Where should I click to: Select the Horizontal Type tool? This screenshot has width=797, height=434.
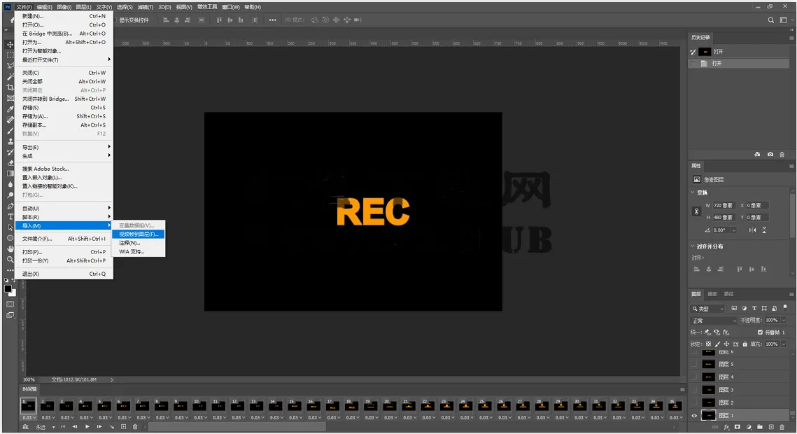click(x=10, y=216)
